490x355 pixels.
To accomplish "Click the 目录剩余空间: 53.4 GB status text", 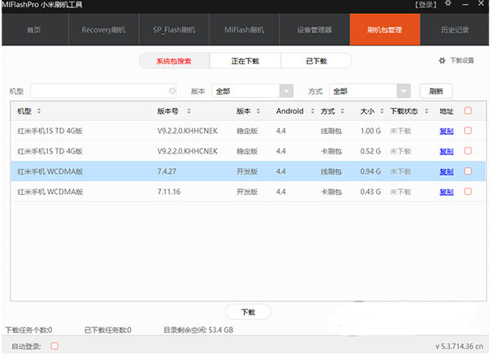I will coord(198,330).
